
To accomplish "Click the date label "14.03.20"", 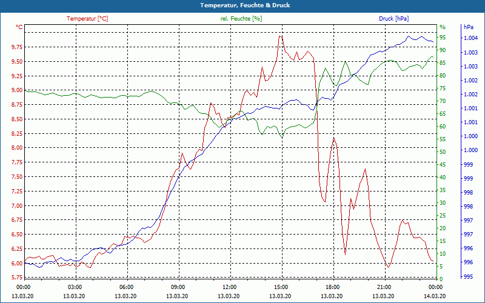I will (435, 296).
